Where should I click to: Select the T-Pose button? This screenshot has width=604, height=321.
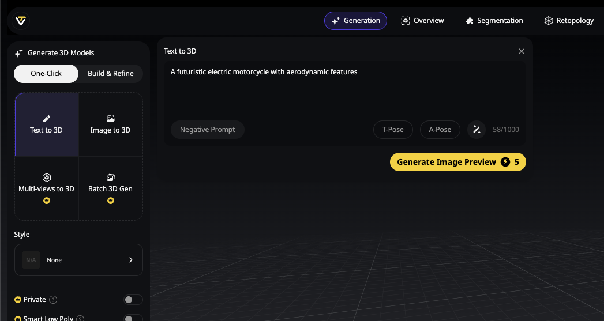pyautogui.click(x=393, y=130)
